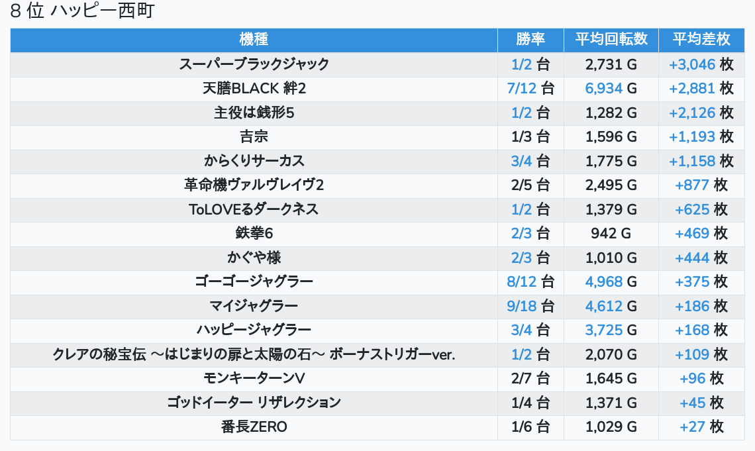This screenshot has height=451, width=755.
Task: Open the 2/3 link for かぐや様
Action: click(x=521, y=258)
